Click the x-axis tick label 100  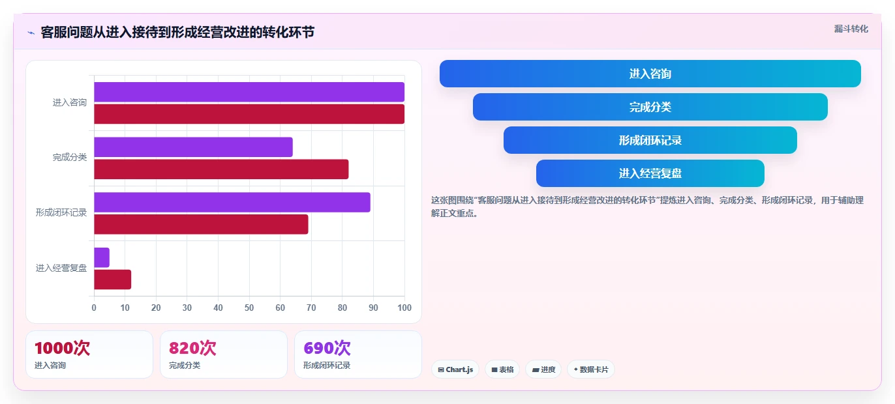[404, 308]
